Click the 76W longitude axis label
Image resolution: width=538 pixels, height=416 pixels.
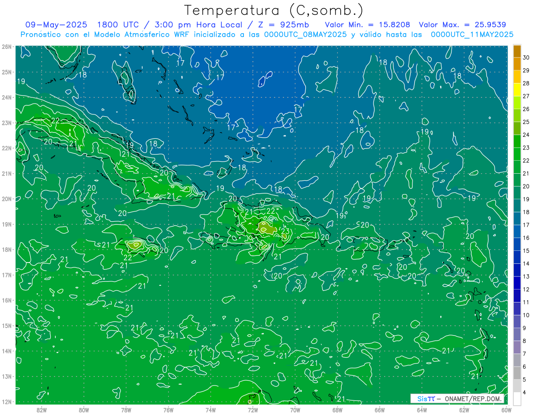pos(168,410)
